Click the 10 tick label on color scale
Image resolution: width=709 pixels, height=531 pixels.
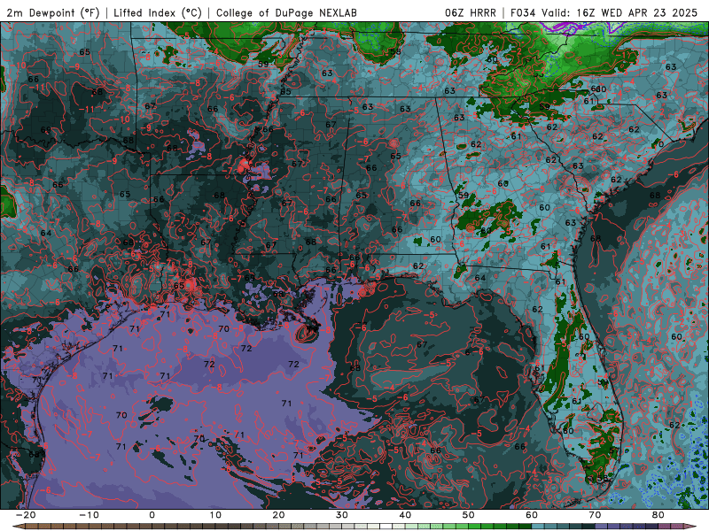click(x=215, y=515)
